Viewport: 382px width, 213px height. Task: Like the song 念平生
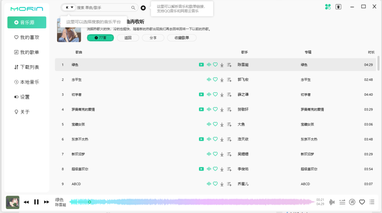[x=215, y=79]
